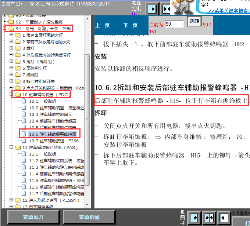250x226 pixels.
Task: Click 菜单折叠 button
Action: [89, 218]
